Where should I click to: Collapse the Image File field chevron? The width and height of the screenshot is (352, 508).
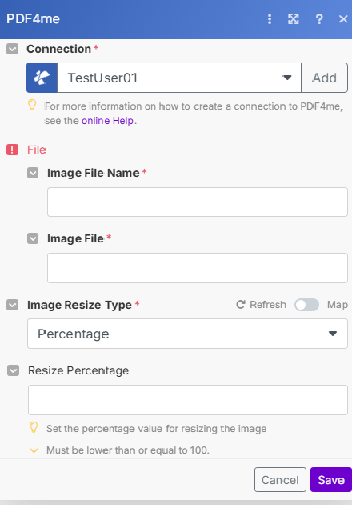coord(33,238)
